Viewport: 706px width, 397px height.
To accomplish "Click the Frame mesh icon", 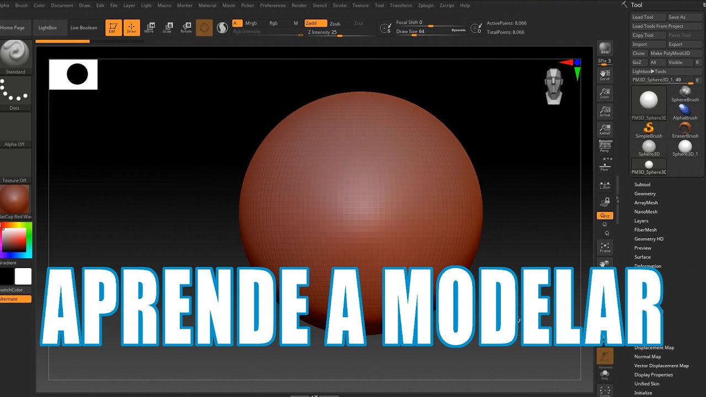I will (x=605, y=247).
